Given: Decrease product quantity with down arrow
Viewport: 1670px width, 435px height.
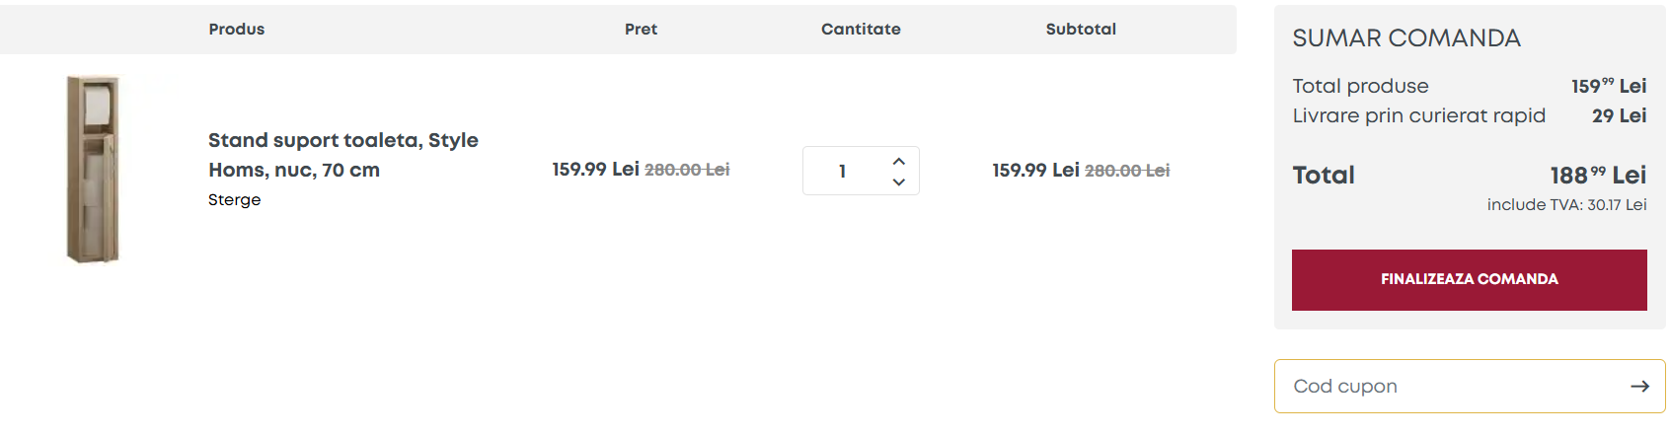Looking at the screenshot, I should click(898, 182).
